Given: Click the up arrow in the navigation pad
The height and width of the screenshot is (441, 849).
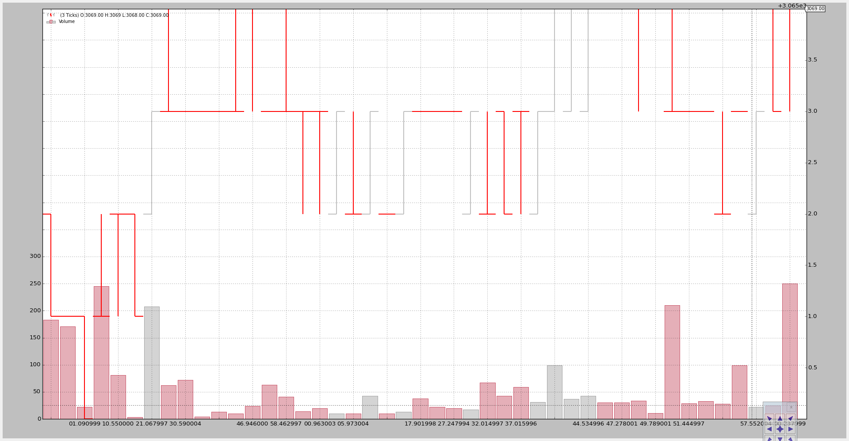Looking at the screenshot, I should (780, 418).
